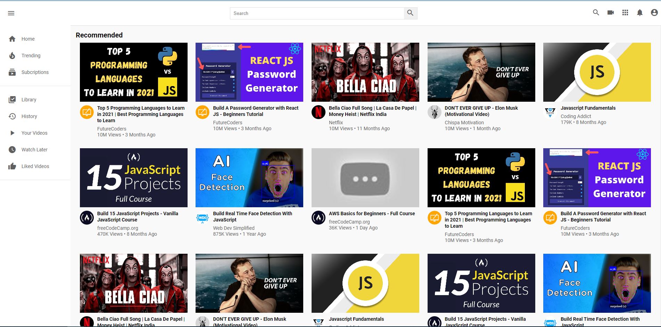
Task: Click the Netflix channel name under the first-row Bella Ciao
Action: 336,123
